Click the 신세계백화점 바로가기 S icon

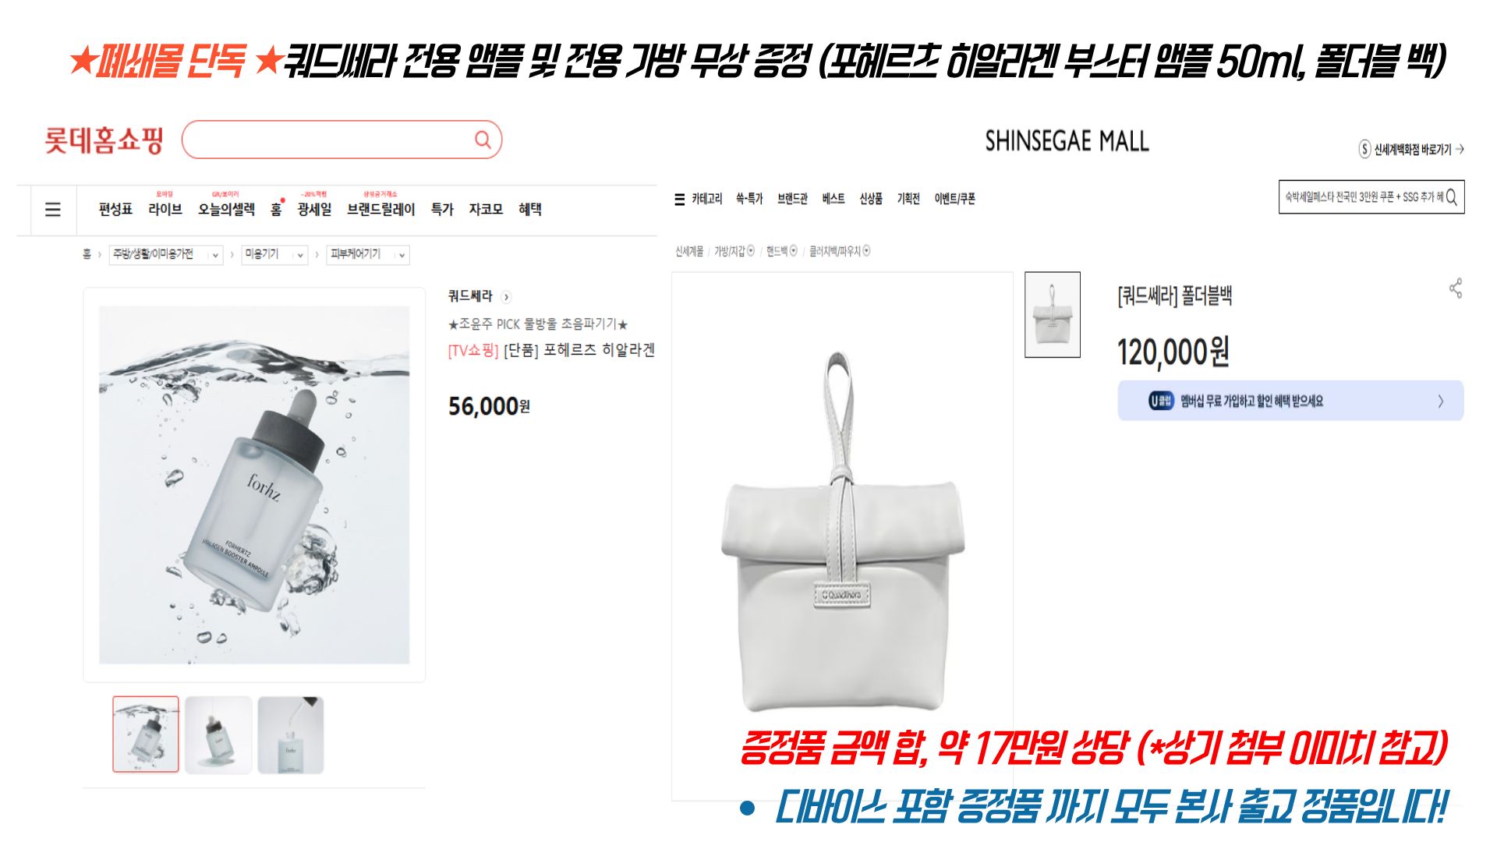[1364, 149]
